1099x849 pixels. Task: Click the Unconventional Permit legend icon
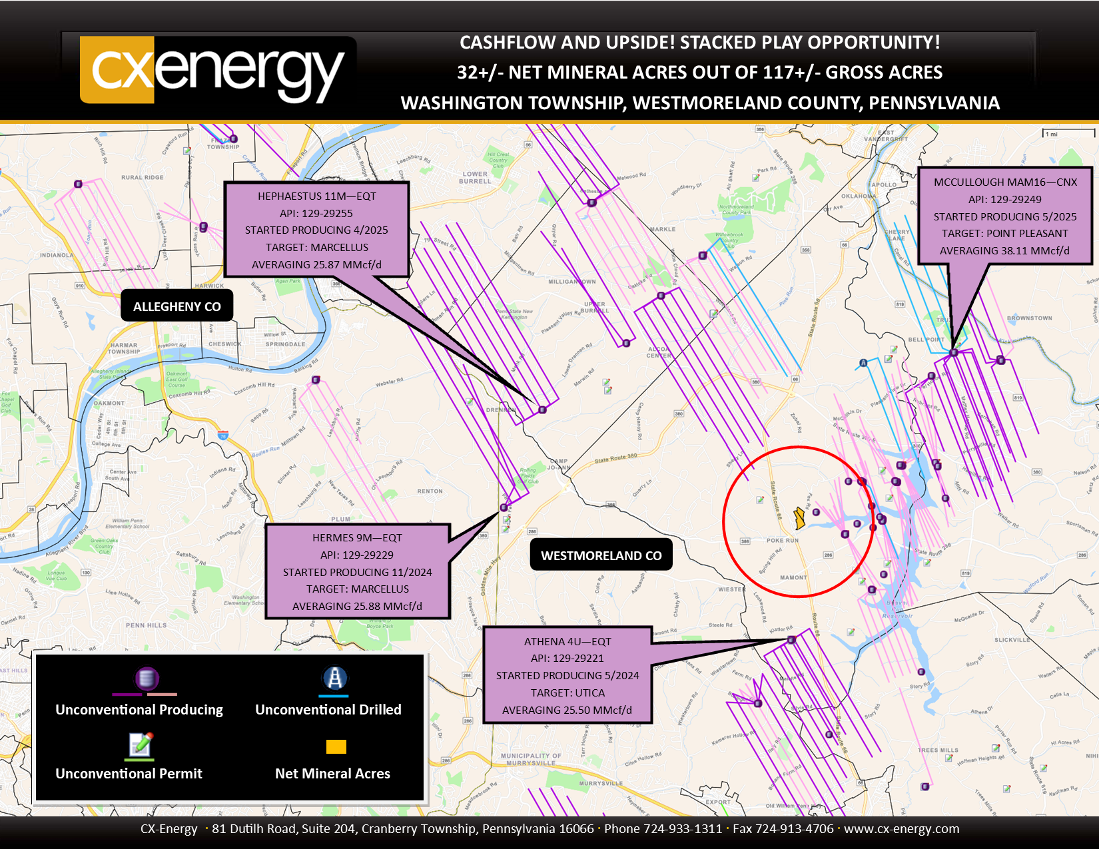(141, 744)
